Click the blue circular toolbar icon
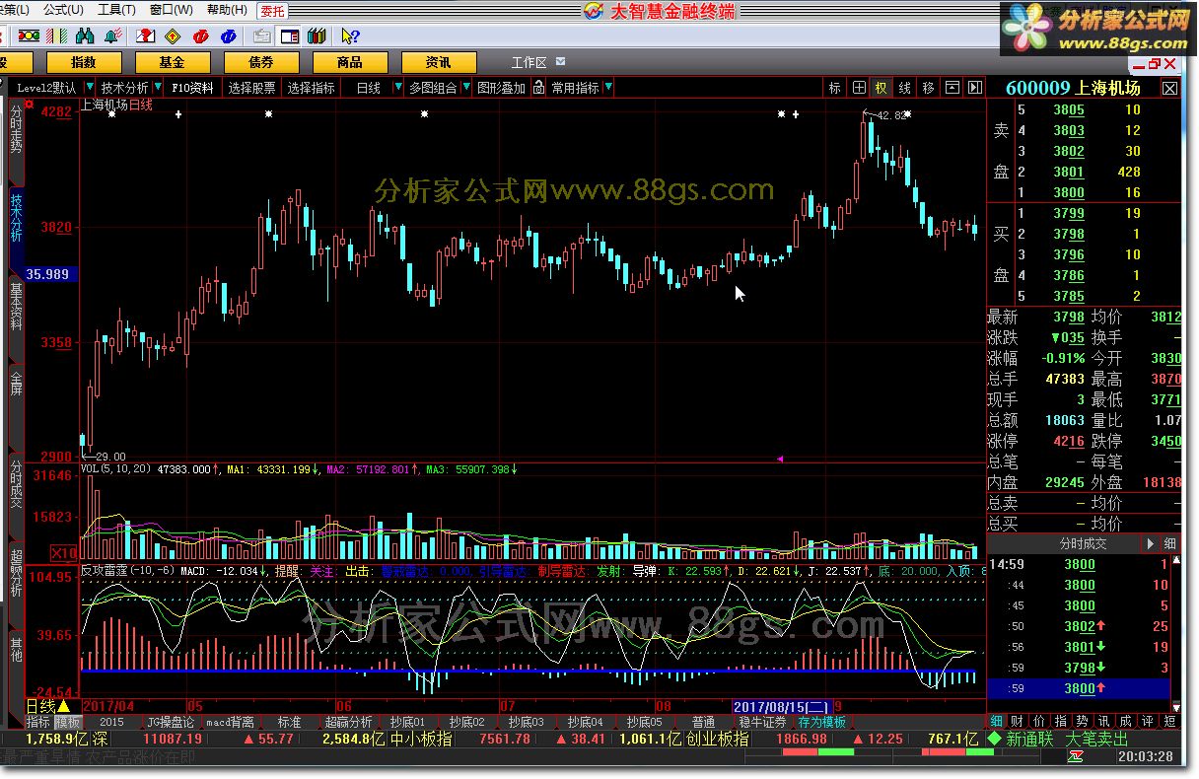This screenshot has width=1199, height=779. tap(229, 36)
